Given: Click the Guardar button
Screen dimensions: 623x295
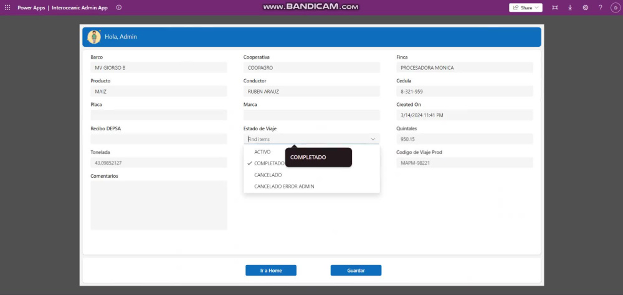Looking at the screenshot, I should [356, 270].
